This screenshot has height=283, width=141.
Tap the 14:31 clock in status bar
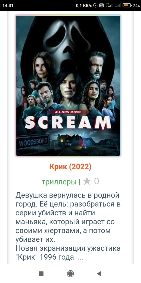pos(8,6)
